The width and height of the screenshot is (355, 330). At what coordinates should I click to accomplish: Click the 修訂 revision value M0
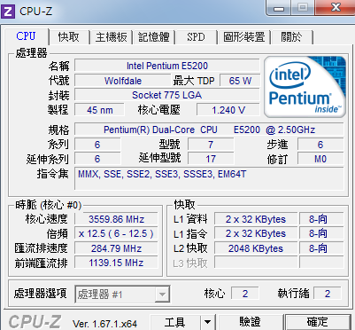coord(320,159)
